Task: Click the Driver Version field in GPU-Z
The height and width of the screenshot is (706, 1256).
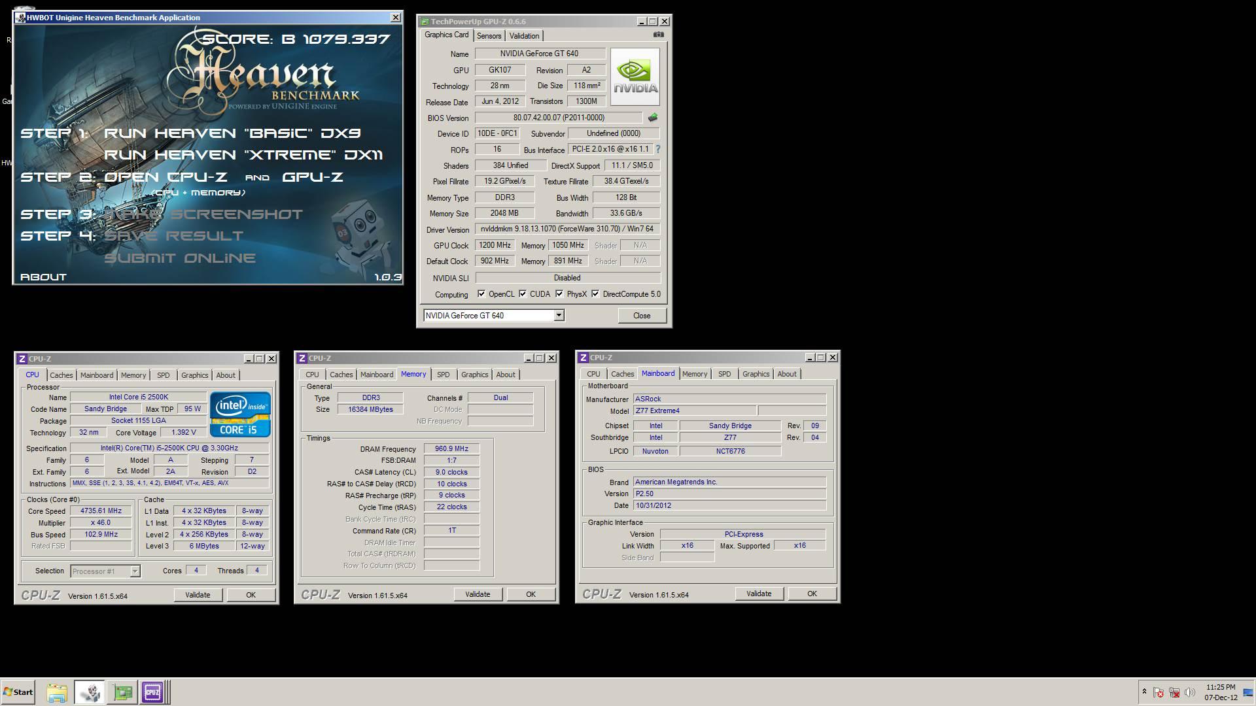Action: point(567,229)
